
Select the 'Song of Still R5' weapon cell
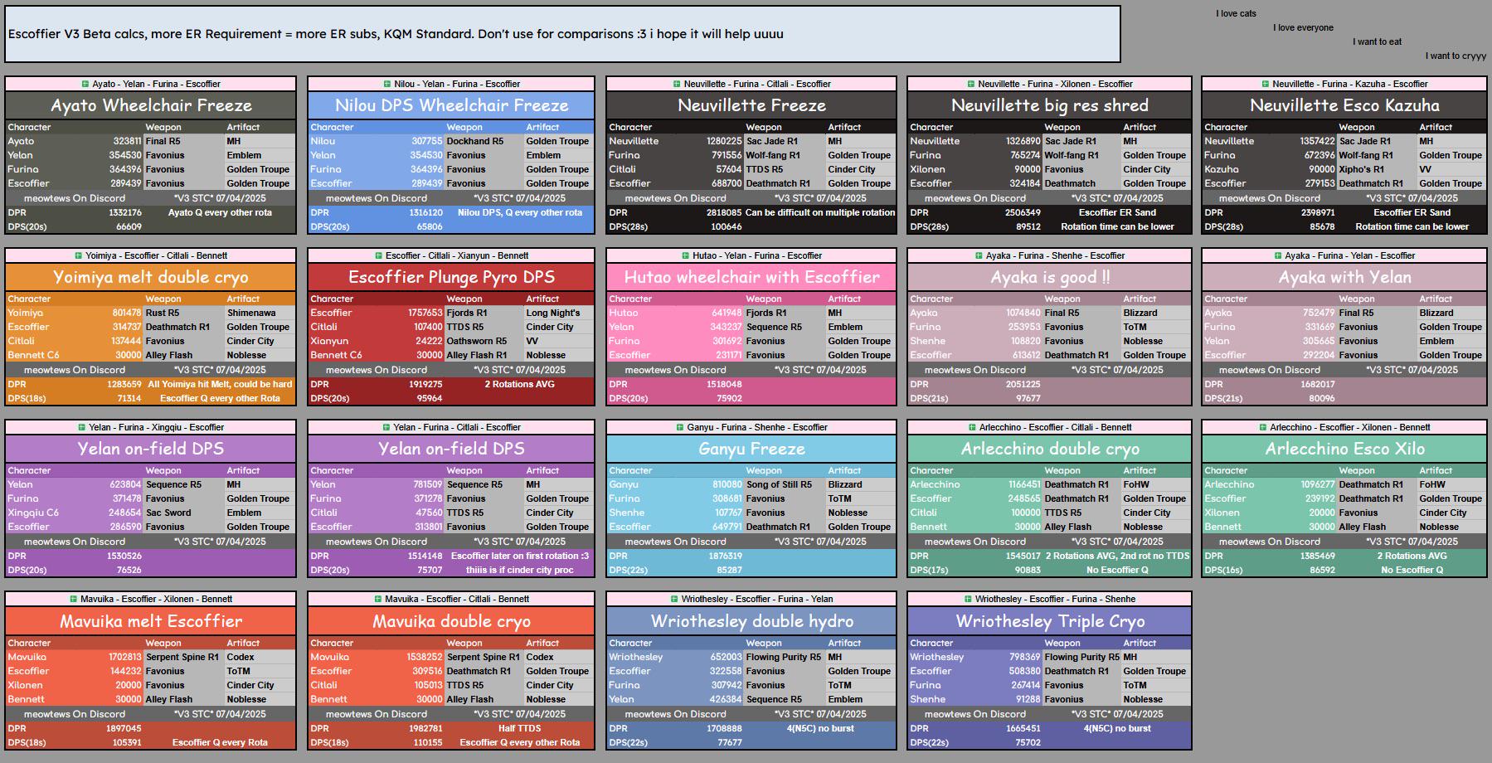pos(785,484)
